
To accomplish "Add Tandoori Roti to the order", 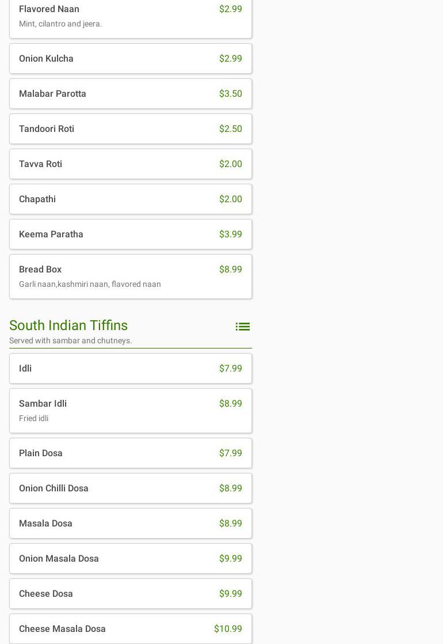I will (130, 129).
